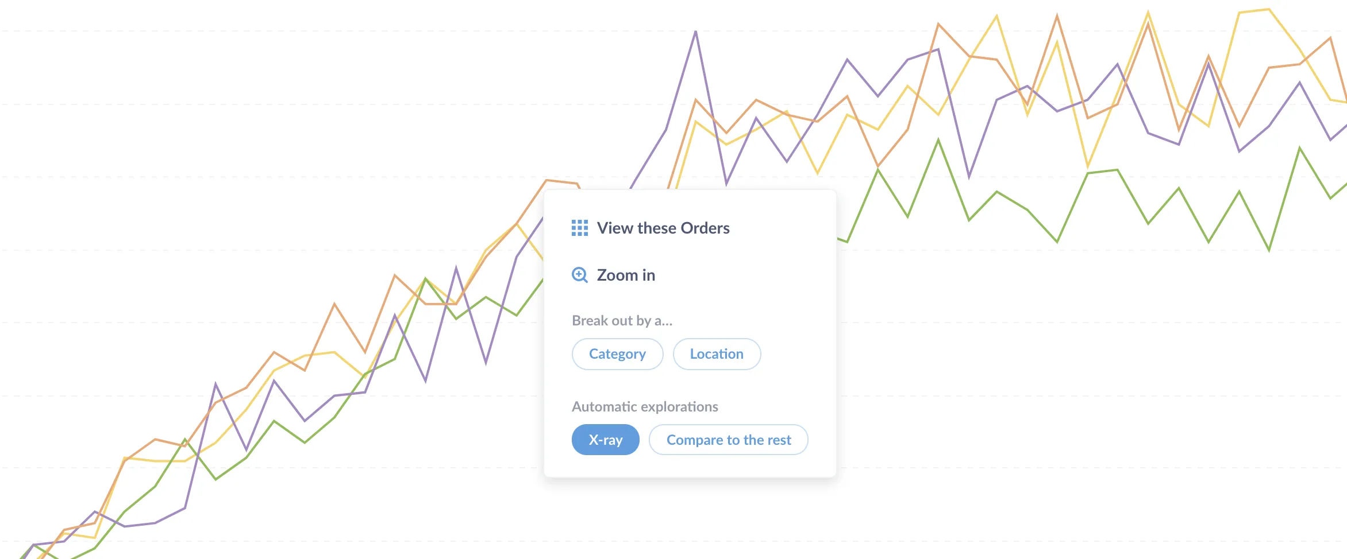Break out by Category

(617, 354)
